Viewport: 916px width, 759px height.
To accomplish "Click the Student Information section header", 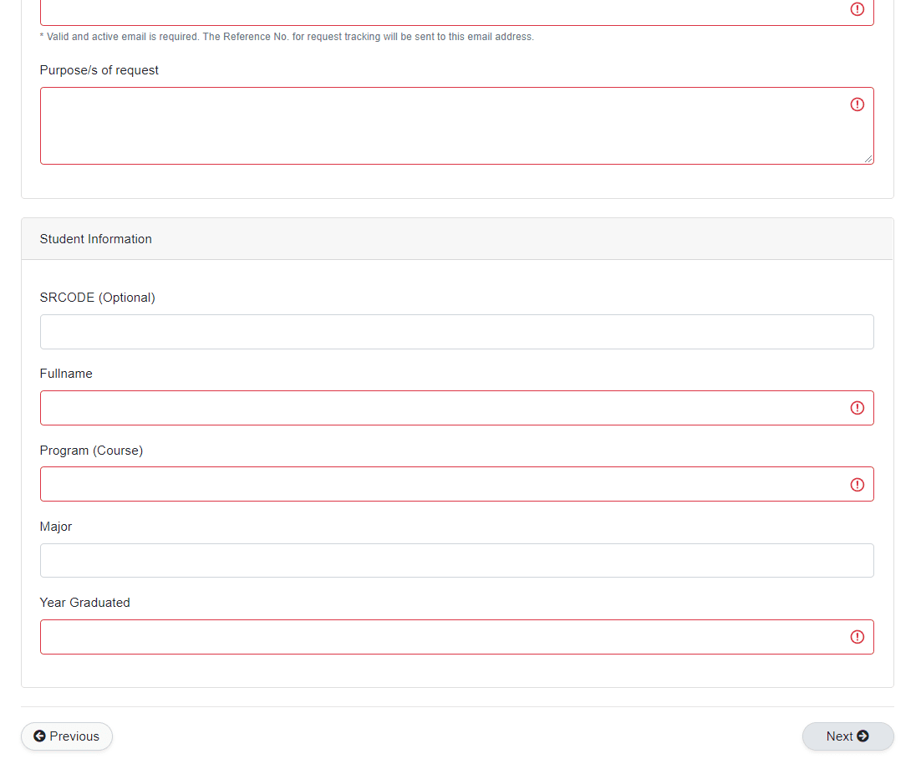I will pyautogui.click(x=96, y=239).
